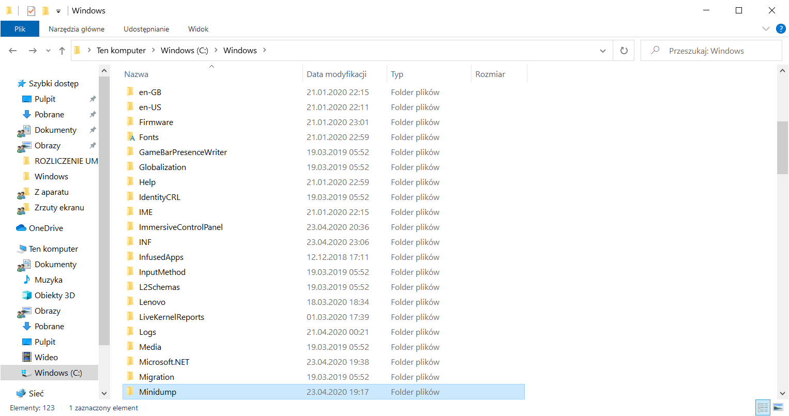Click the Help folder icon

click(x=130, y=182)
